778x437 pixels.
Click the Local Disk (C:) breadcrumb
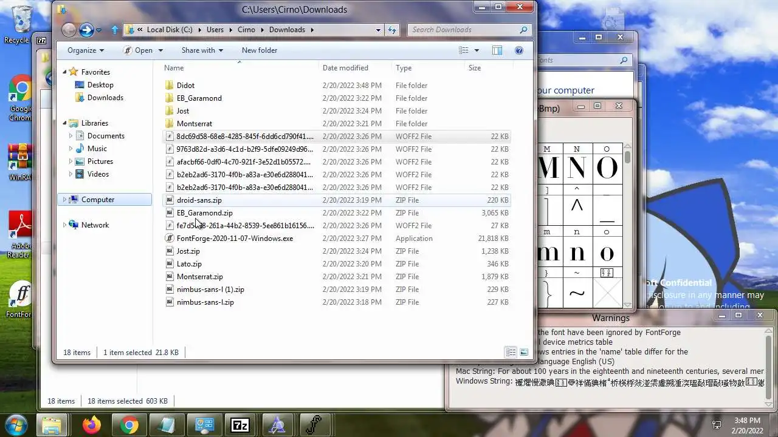pos(170,30)
